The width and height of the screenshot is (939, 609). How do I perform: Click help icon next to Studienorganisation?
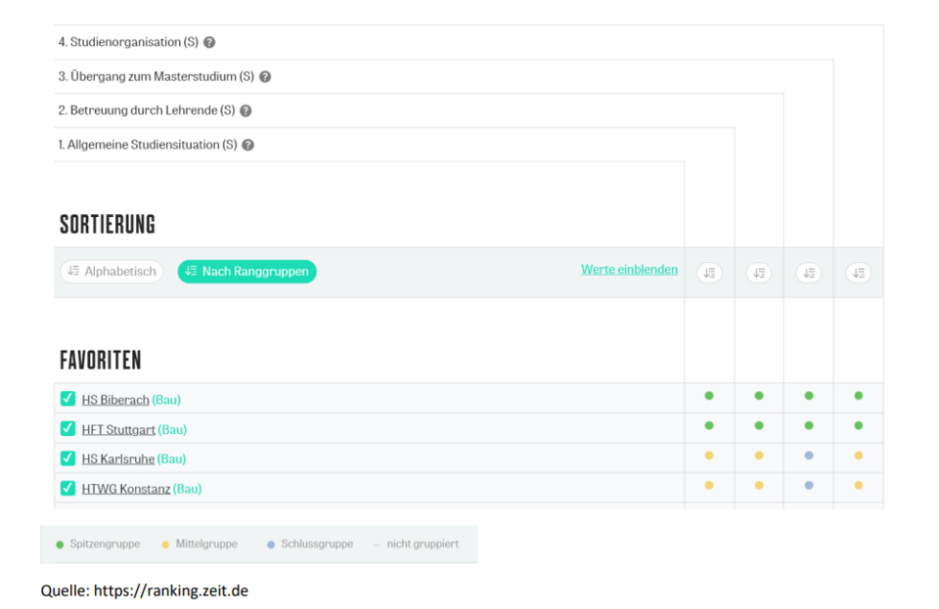click(209, 43)
